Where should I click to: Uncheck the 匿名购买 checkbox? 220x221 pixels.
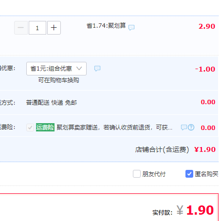pos(189,174)
